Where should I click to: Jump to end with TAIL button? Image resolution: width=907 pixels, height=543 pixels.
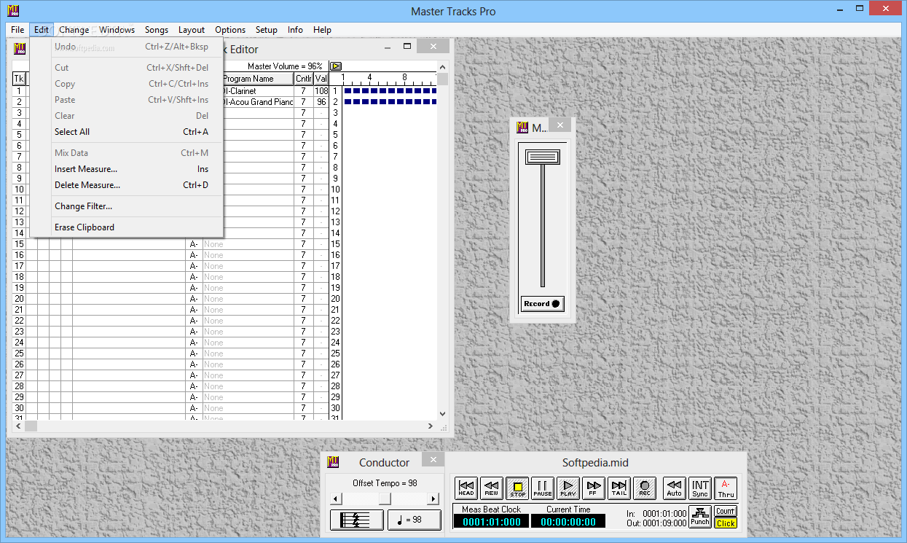coord(619,488)
